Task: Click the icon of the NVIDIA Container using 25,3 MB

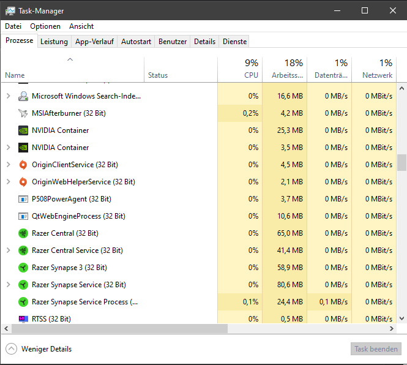Action: pos(23,130)
